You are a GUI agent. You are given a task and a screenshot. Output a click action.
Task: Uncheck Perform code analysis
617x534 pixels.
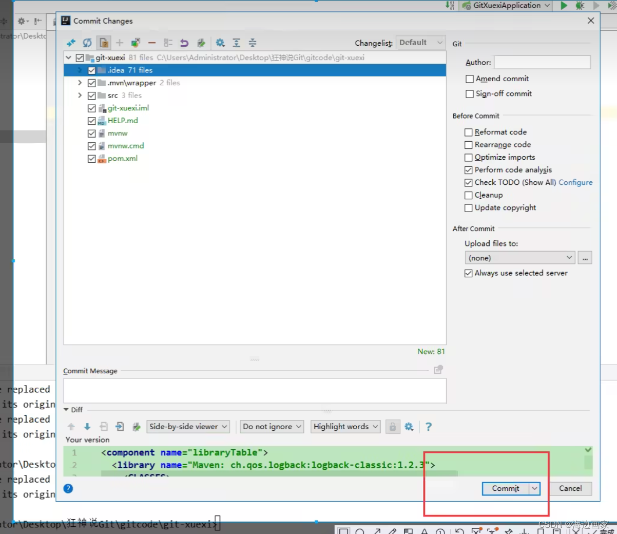pos(468,170)
